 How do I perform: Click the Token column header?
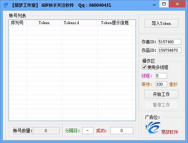44,23
